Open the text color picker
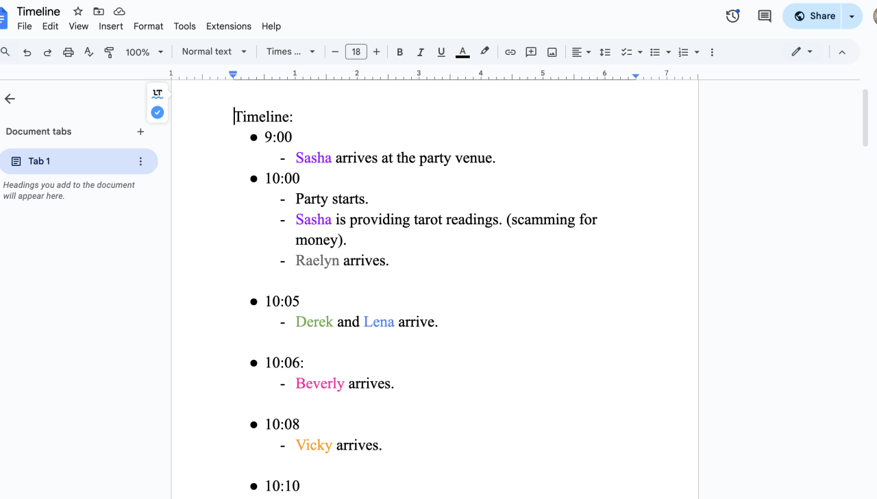This screenshot has width=877, height=499. tap(462, 52)
